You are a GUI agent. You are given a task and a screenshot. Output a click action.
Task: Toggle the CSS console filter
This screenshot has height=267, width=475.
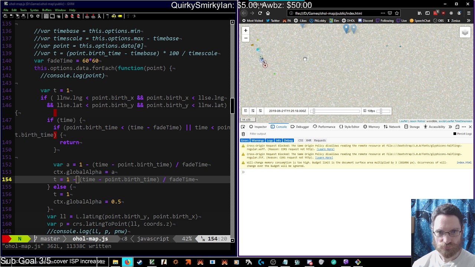pos(301,141)
